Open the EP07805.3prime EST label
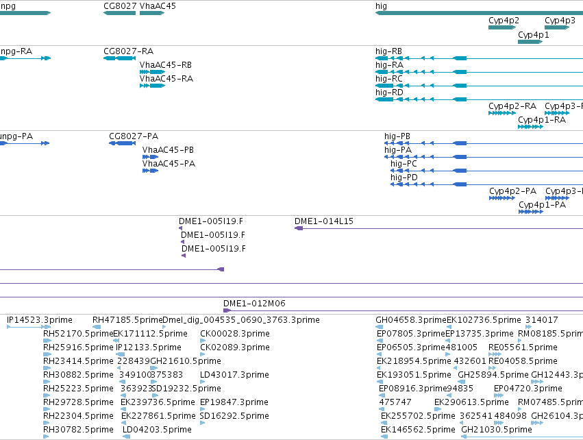 point(411,334)
